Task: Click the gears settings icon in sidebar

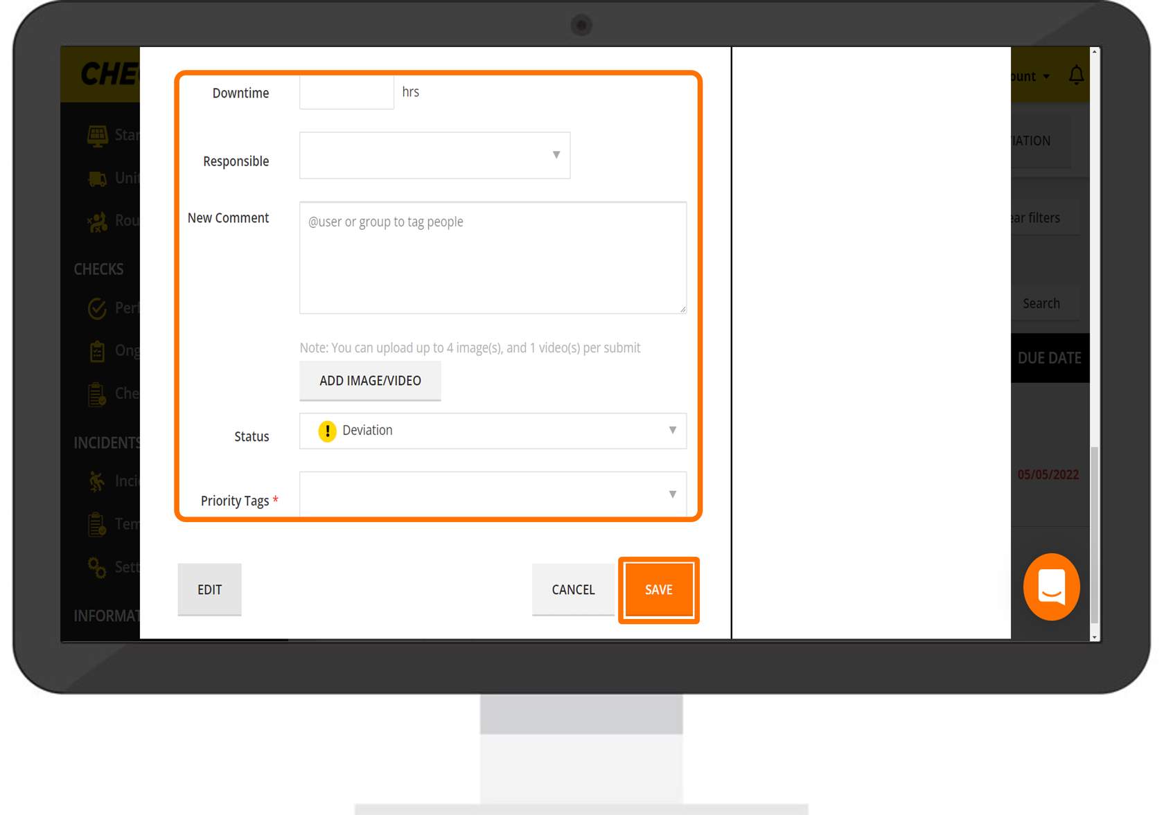Action: (x=97, y=567)
